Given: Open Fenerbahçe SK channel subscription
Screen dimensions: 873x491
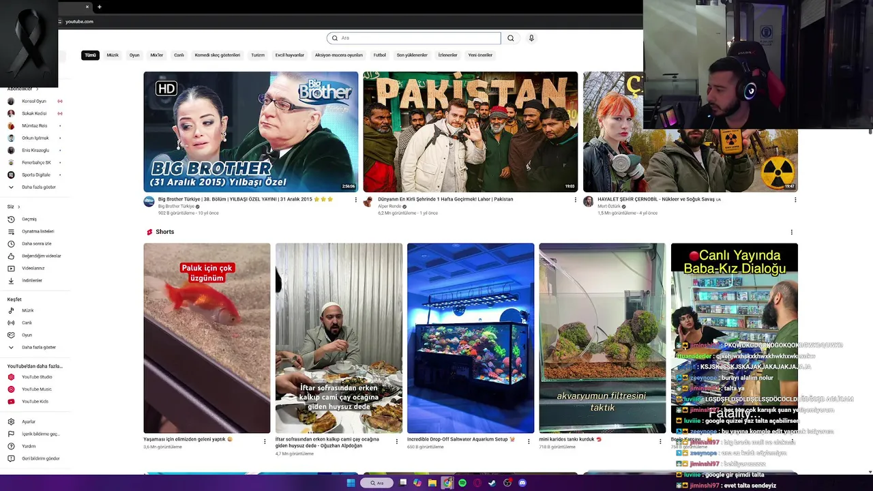Looking at the screenshot, I should [x=36, y=162].
